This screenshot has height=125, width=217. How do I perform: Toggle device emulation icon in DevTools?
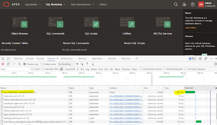[x=8, y=58]
